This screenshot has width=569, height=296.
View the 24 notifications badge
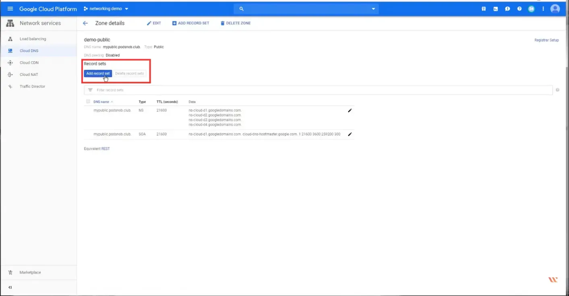[531, 9]
